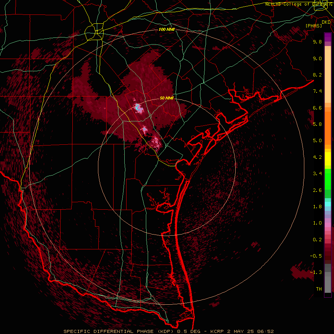
Task: Click the DKD label above the scale
Action: click(x=326, y=22)
